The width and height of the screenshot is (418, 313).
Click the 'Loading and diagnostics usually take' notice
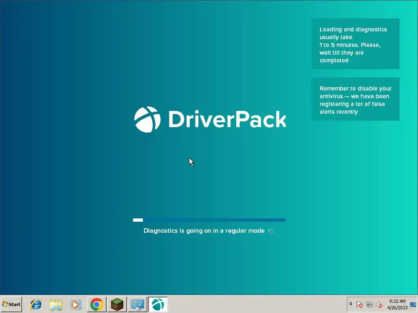(x=356, y=44)
